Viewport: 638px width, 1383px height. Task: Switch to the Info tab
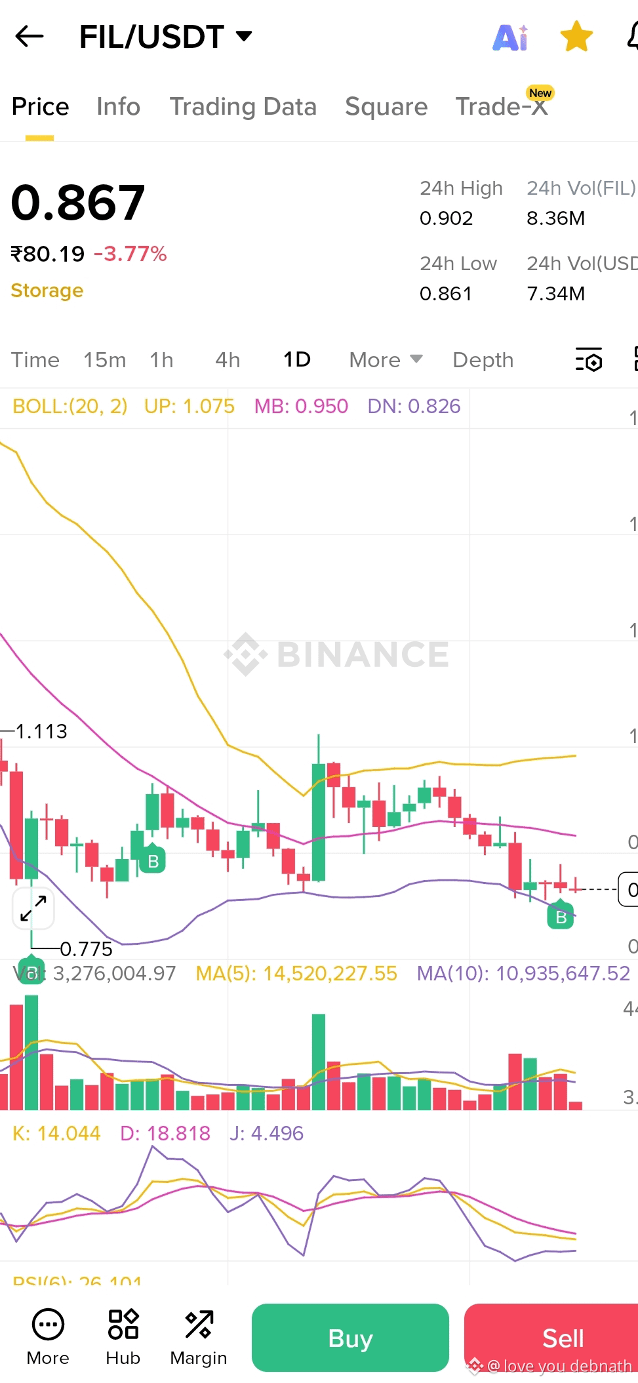[118, 107]
